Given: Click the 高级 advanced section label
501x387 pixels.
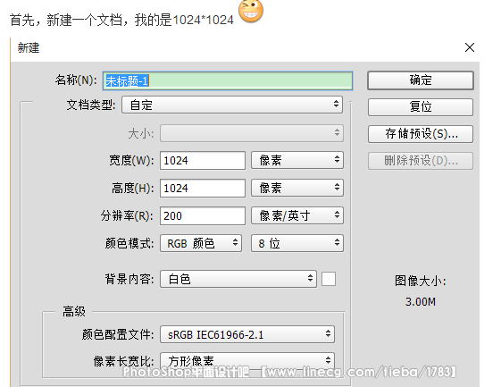Looking at the screenshot, I should 74,311.
